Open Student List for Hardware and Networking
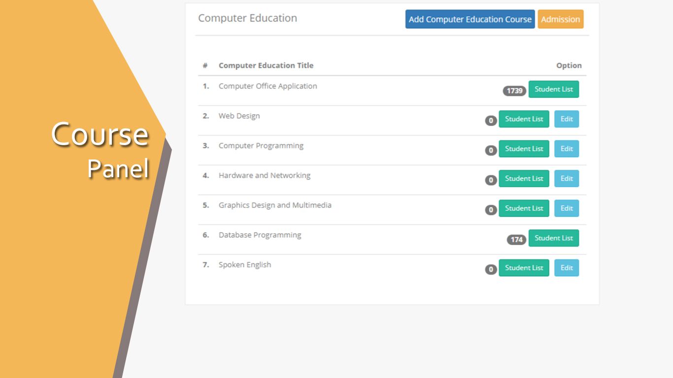Image resolution: width=673 pixels, height=378 pixels. 524,179
